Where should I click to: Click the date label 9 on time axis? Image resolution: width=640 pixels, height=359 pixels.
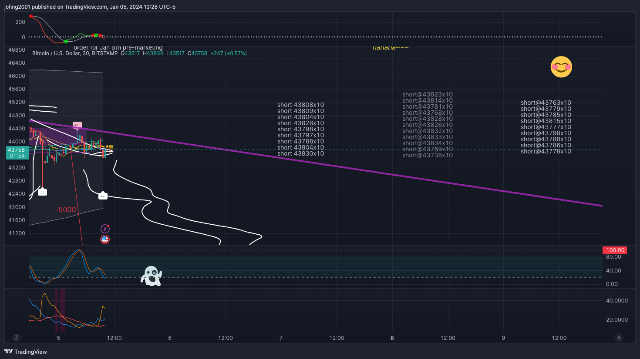point(503,338)
